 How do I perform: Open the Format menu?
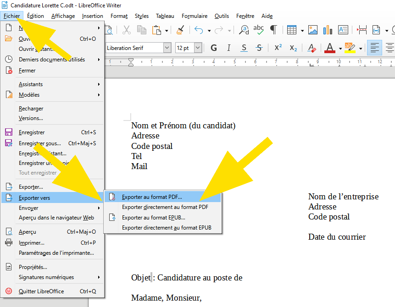[x=119, y=16]
